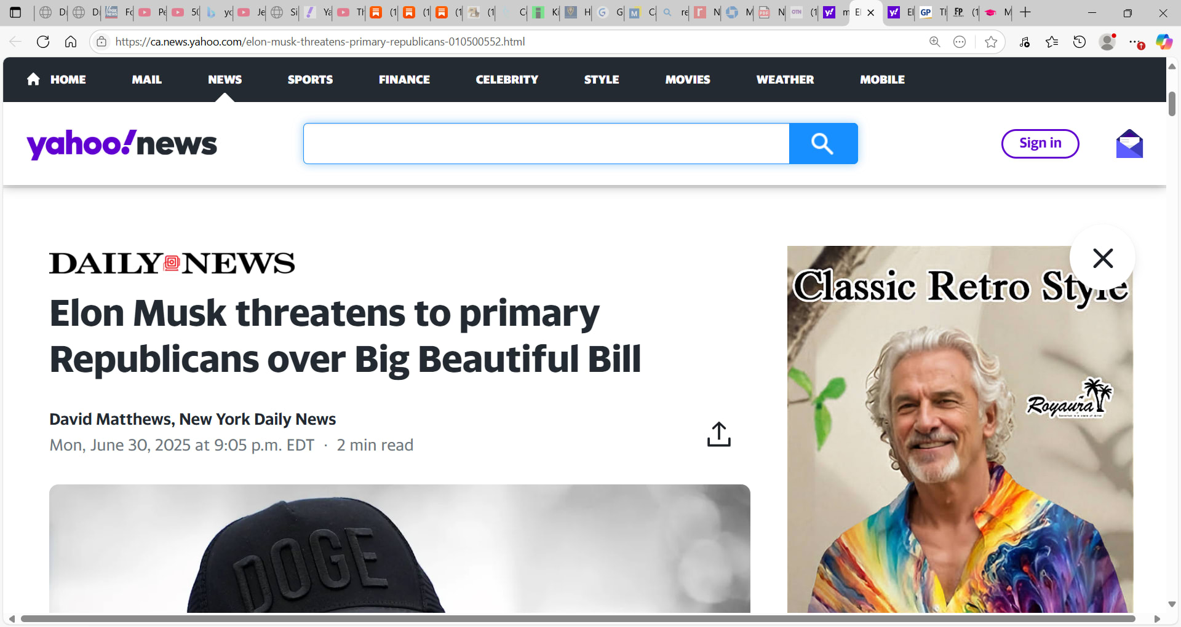This screenshot has height=627, width=1181.
Task: Click the Elon Musk article headline
Action: pos(345,336)
